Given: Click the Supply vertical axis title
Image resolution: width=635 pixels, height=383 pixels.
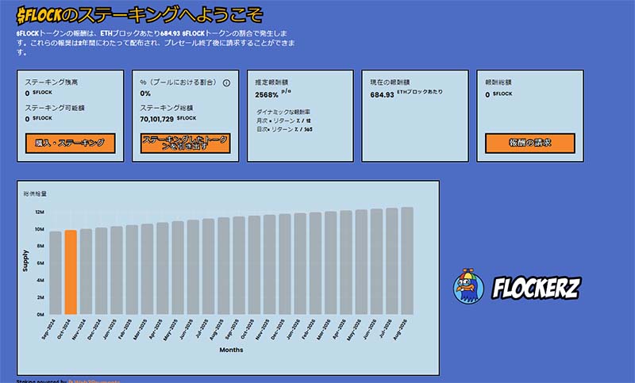Looking at the screenshot, I should click(25, 260).
